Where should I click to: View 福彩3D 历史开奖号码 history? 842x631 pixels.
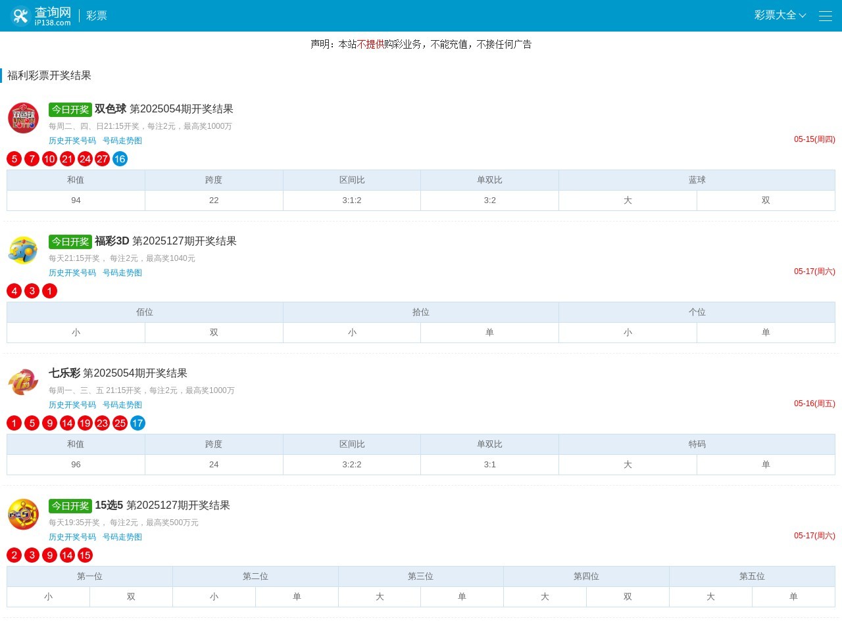coord(72,273)
